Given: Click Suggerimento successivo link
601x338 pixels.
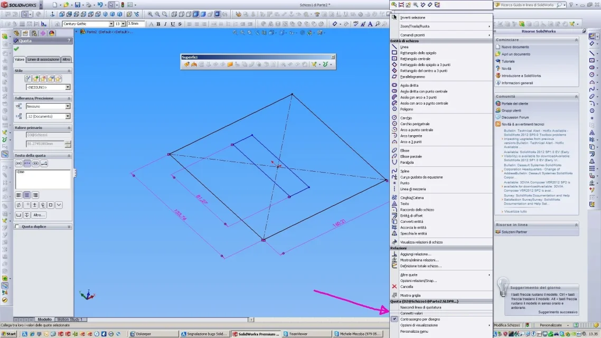Looking at the screenshot, I should [x=558, y=312].
